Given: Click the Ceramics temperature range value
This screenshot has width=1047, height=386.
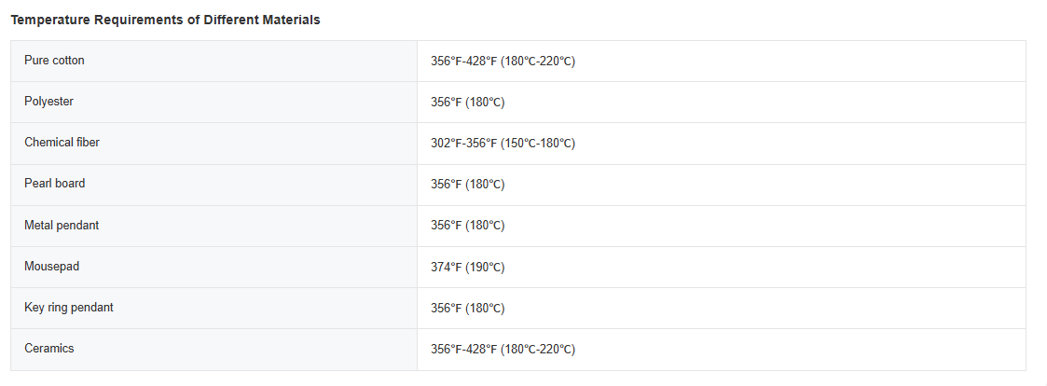Looking at the screenshot, I should point(503,350).
